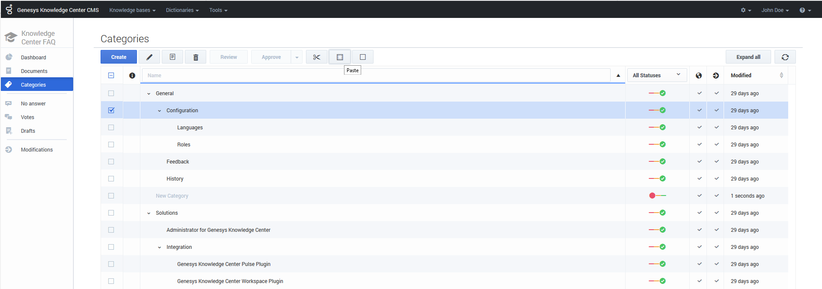Open the All Statuses filter dropdown
Image resolution: width=822 pixels, height=289 pixels.
tap(656, 76)
